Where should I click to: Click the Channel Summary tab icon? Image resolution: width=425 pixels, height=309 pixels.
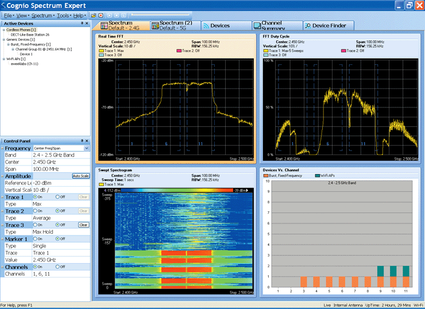[257, 26]
